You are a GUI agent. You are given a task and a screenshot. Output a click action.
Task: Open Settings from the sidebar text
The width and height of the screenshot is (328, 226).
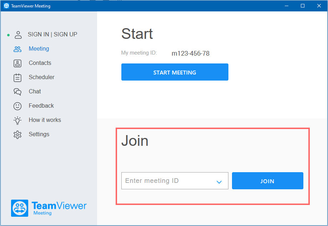click(39, 134)
